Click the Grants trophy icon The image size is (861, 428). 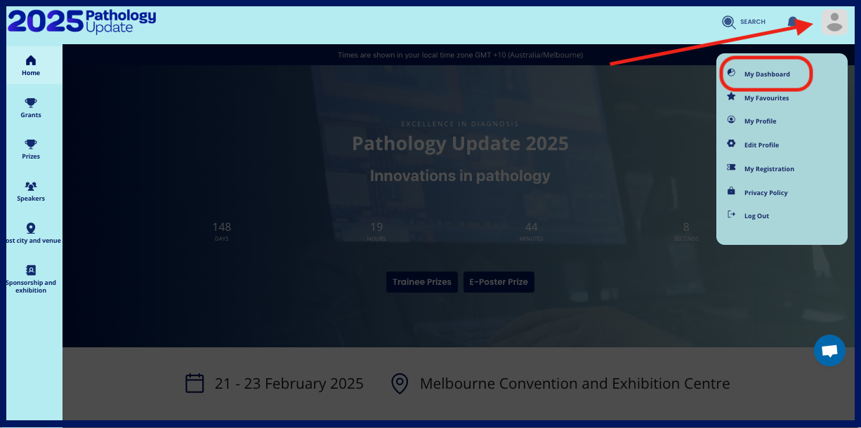click(31, 102)
